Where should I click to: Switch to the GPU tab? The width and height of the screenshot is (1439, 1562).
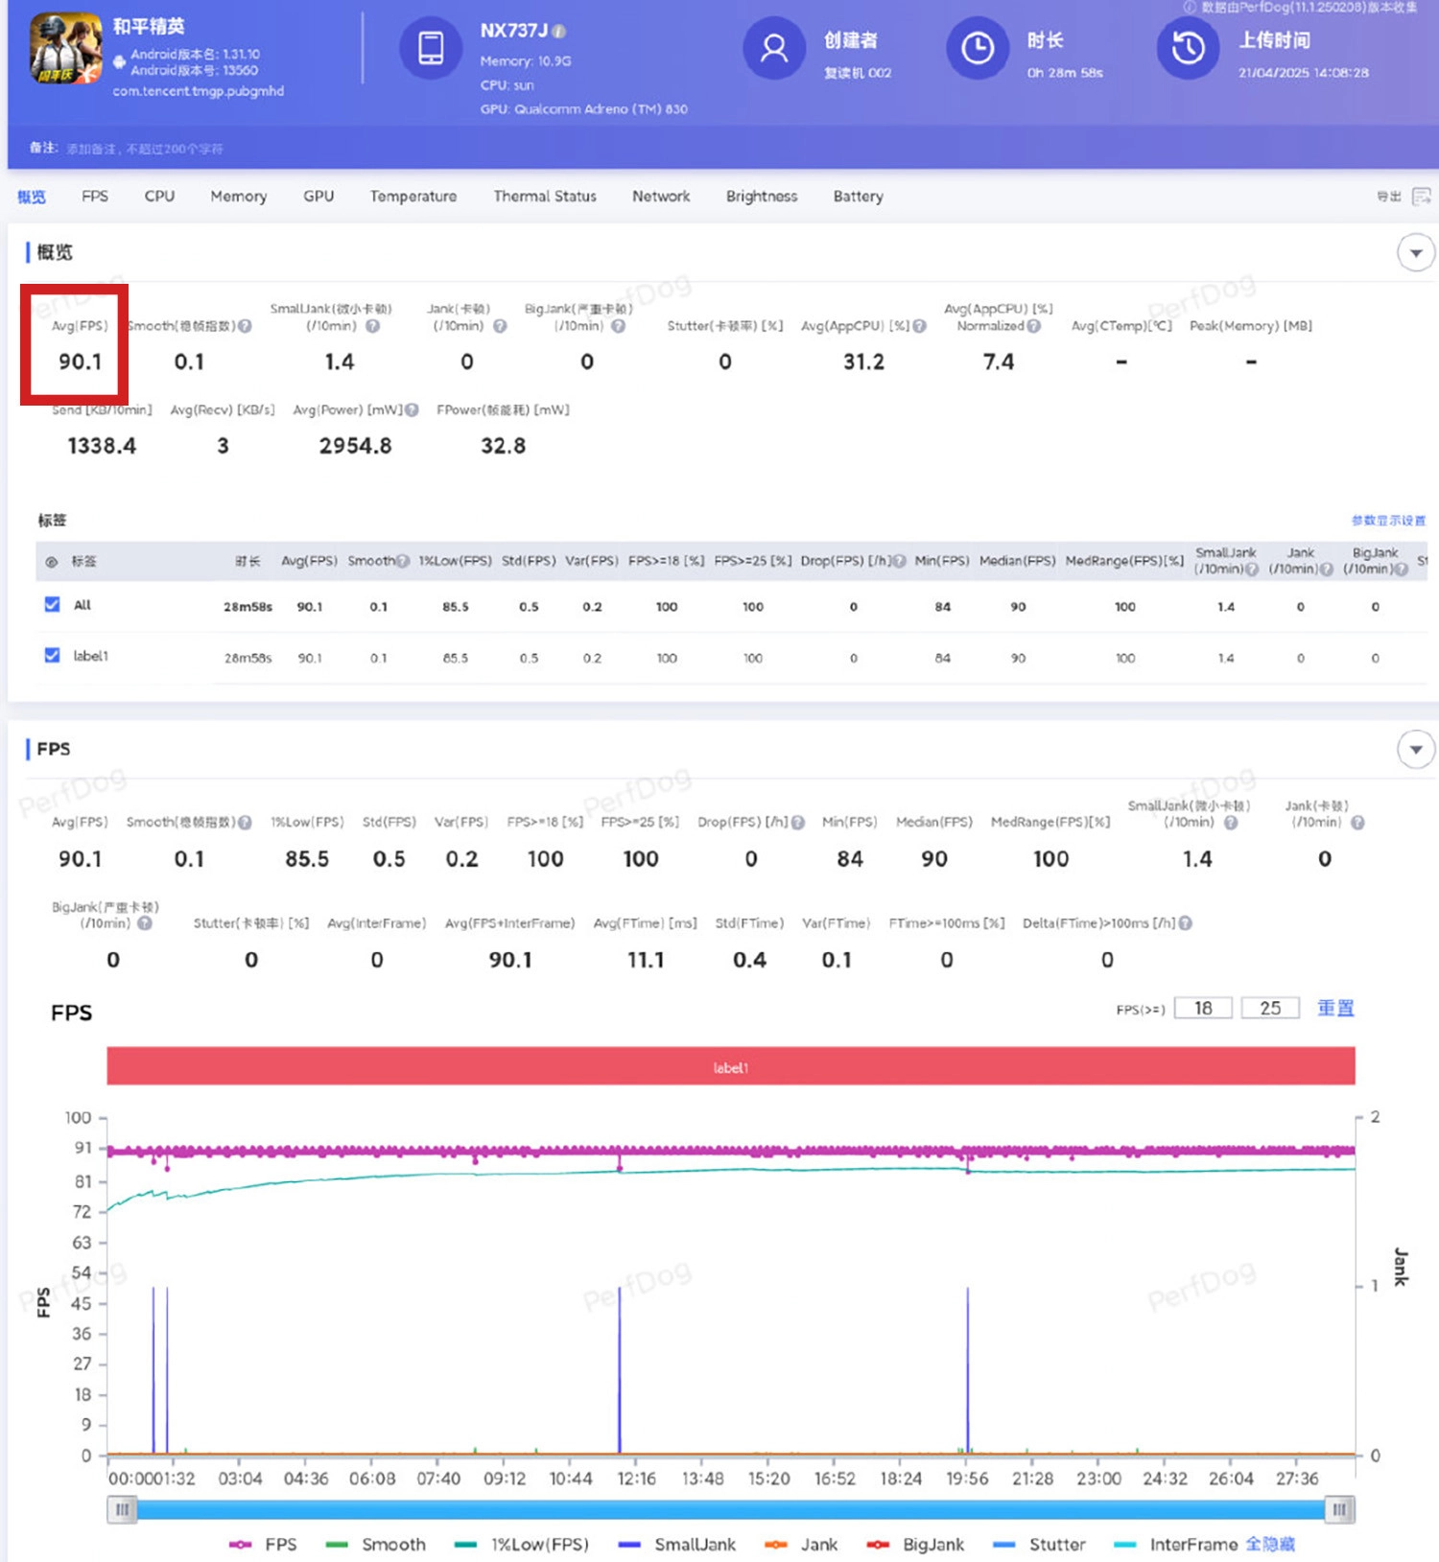pyautogui.click(x=318, y=196)
